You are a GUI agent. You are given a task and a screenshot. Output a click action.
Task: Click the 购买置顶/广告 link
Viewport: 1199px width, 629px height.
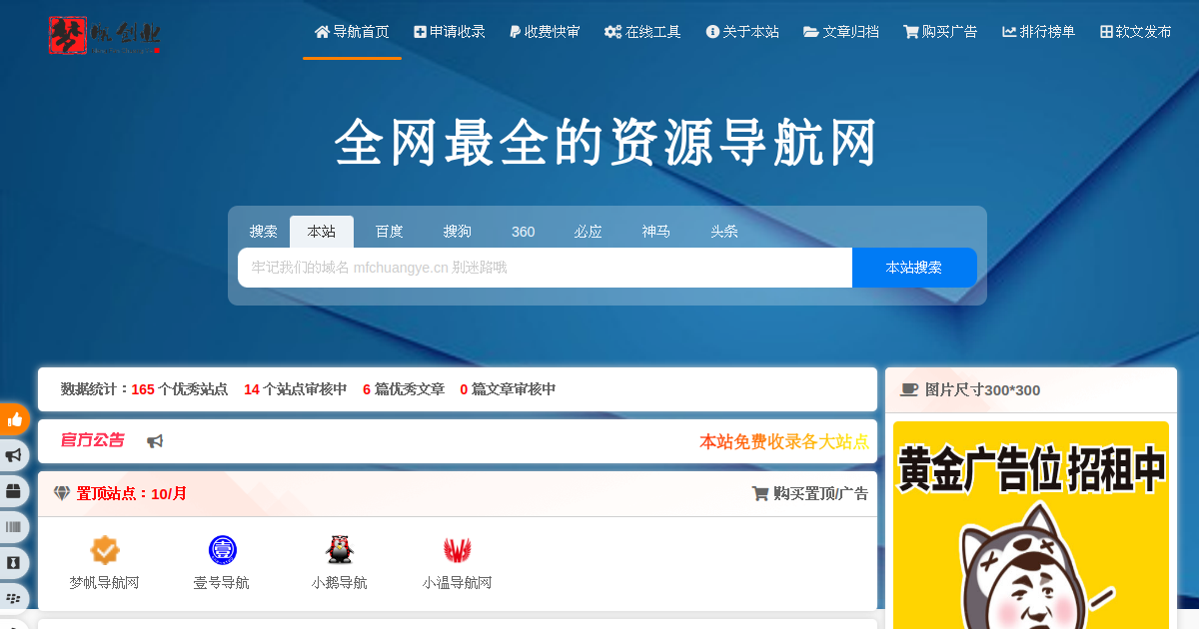pos(809,493)
